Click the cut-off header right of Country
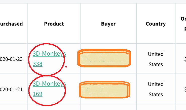186x110 pixels. tap(183, 24)
